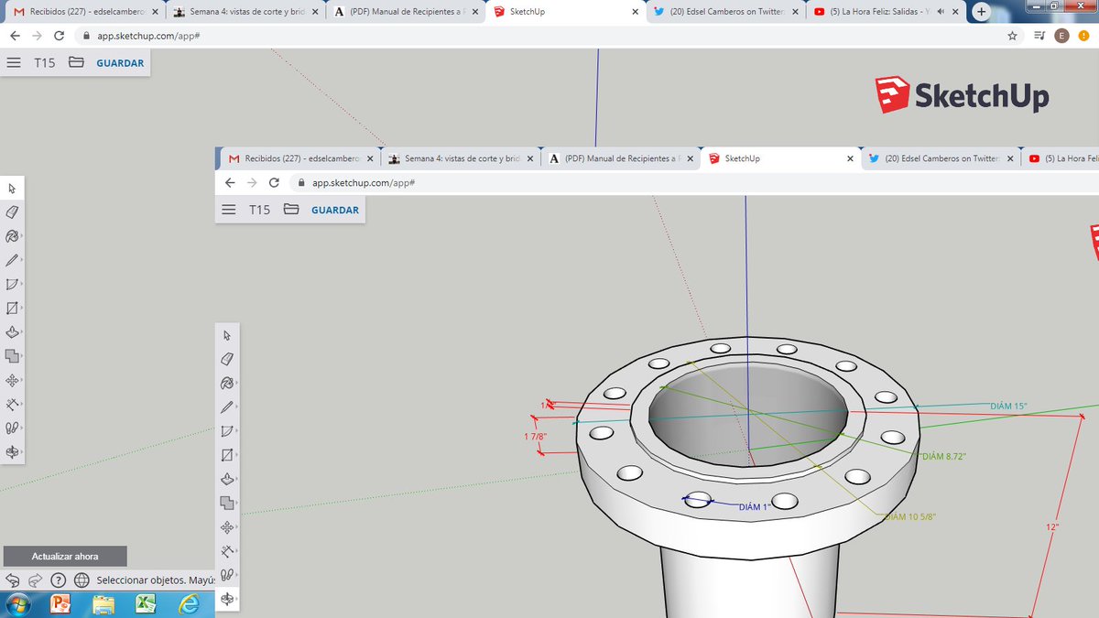Screen dimensions: 1099x618
Task: Open the outer SketchUp hamburger menu
Action: click(x=13, y=63)
